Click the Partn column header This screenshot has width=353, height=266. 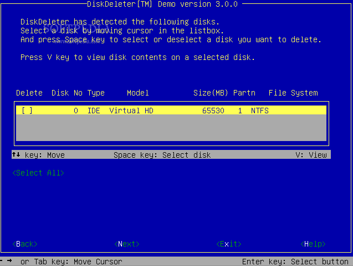click(244, 93)
